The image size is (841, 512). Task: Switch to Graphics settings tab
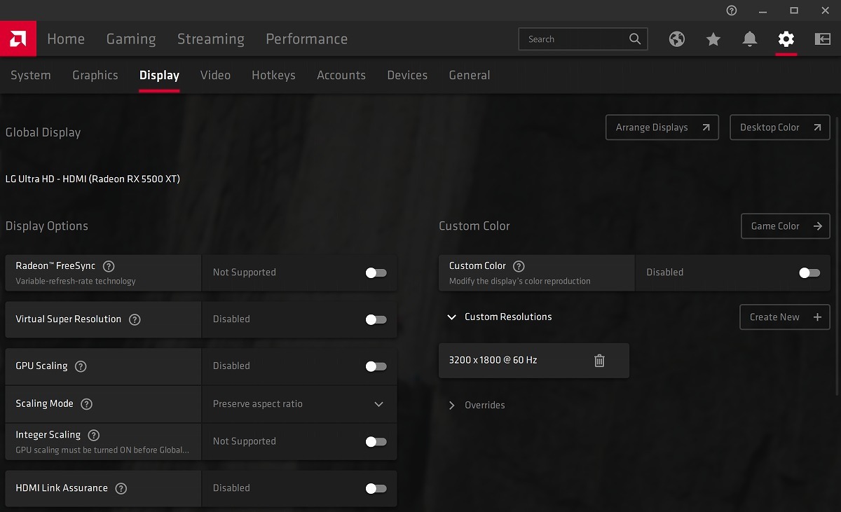pos(95,75)
